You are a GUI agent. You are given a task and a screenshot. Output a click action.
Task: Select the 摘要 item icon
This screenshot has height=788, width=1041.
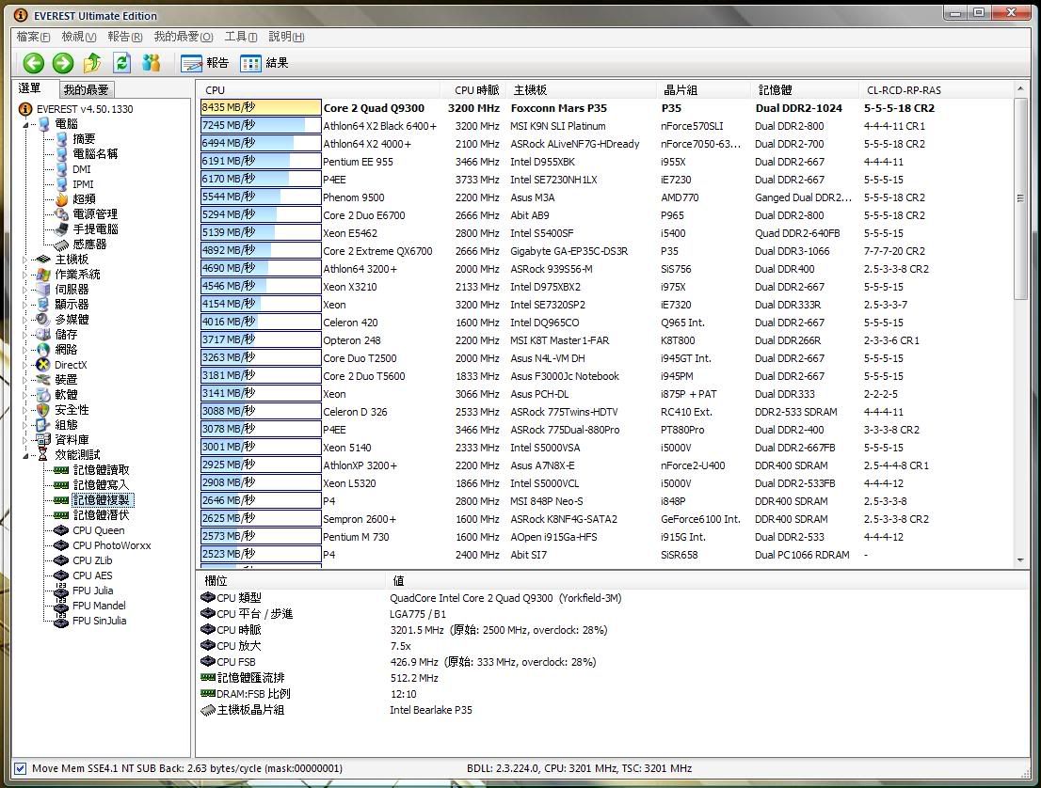click(61, 138)
